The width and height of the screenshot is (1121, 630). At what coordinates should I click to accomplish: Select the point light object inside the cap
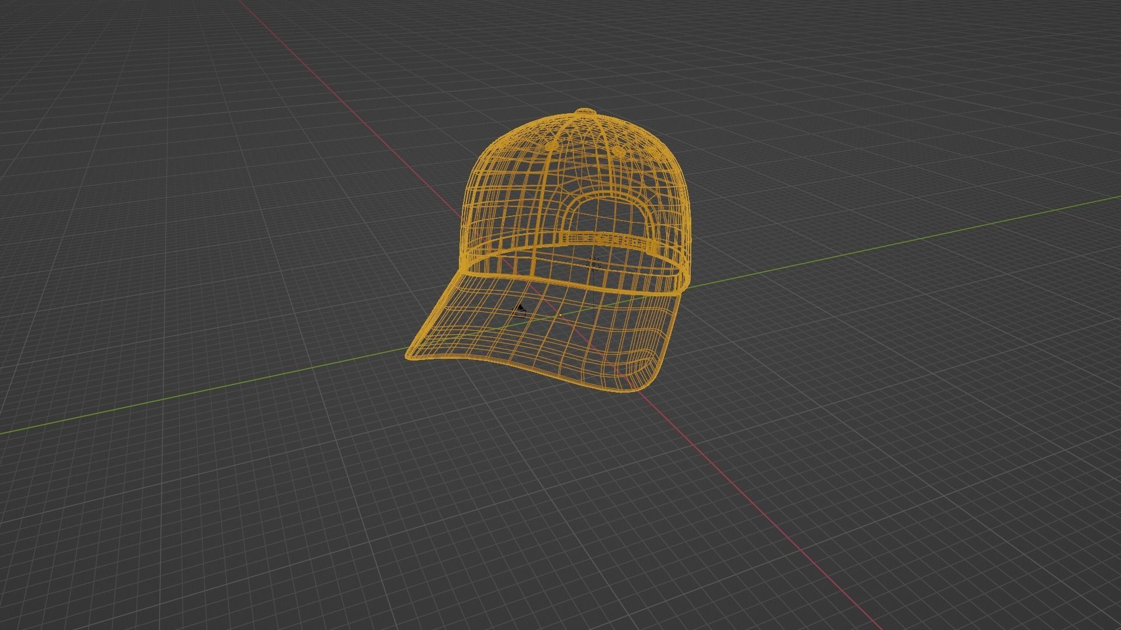[594, 264]
